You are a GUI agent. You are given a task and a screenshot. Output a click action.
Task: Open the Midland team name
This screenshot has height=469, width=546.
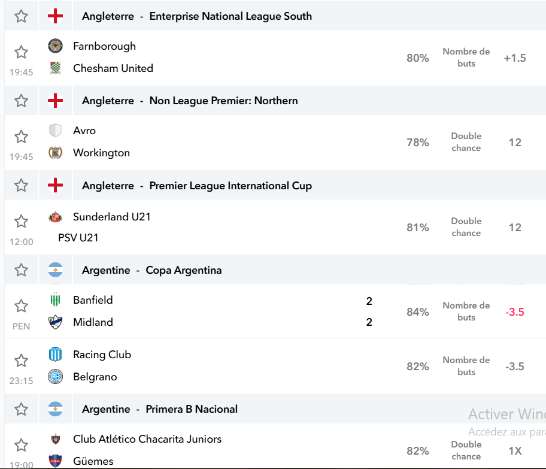pos(93,322)
